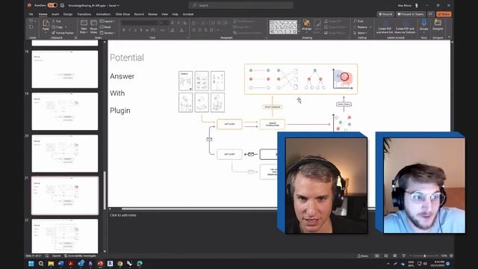Open the Layout dropdown
This screenshot has width=478, height=269.
[108, 22]
